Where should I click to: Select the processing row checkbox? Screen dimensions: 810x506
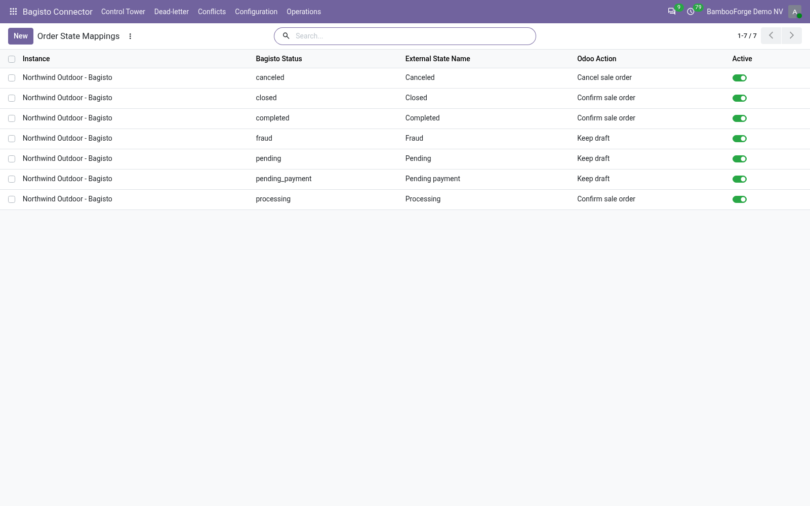[x=12, y=199]
